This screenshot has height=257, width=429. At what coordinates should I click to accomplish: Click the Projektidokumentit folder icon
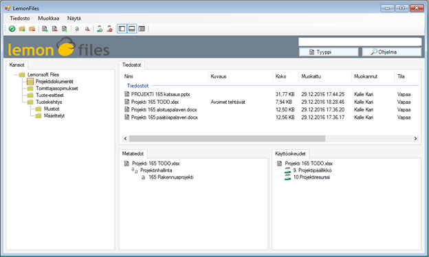[x=30, y=82]
